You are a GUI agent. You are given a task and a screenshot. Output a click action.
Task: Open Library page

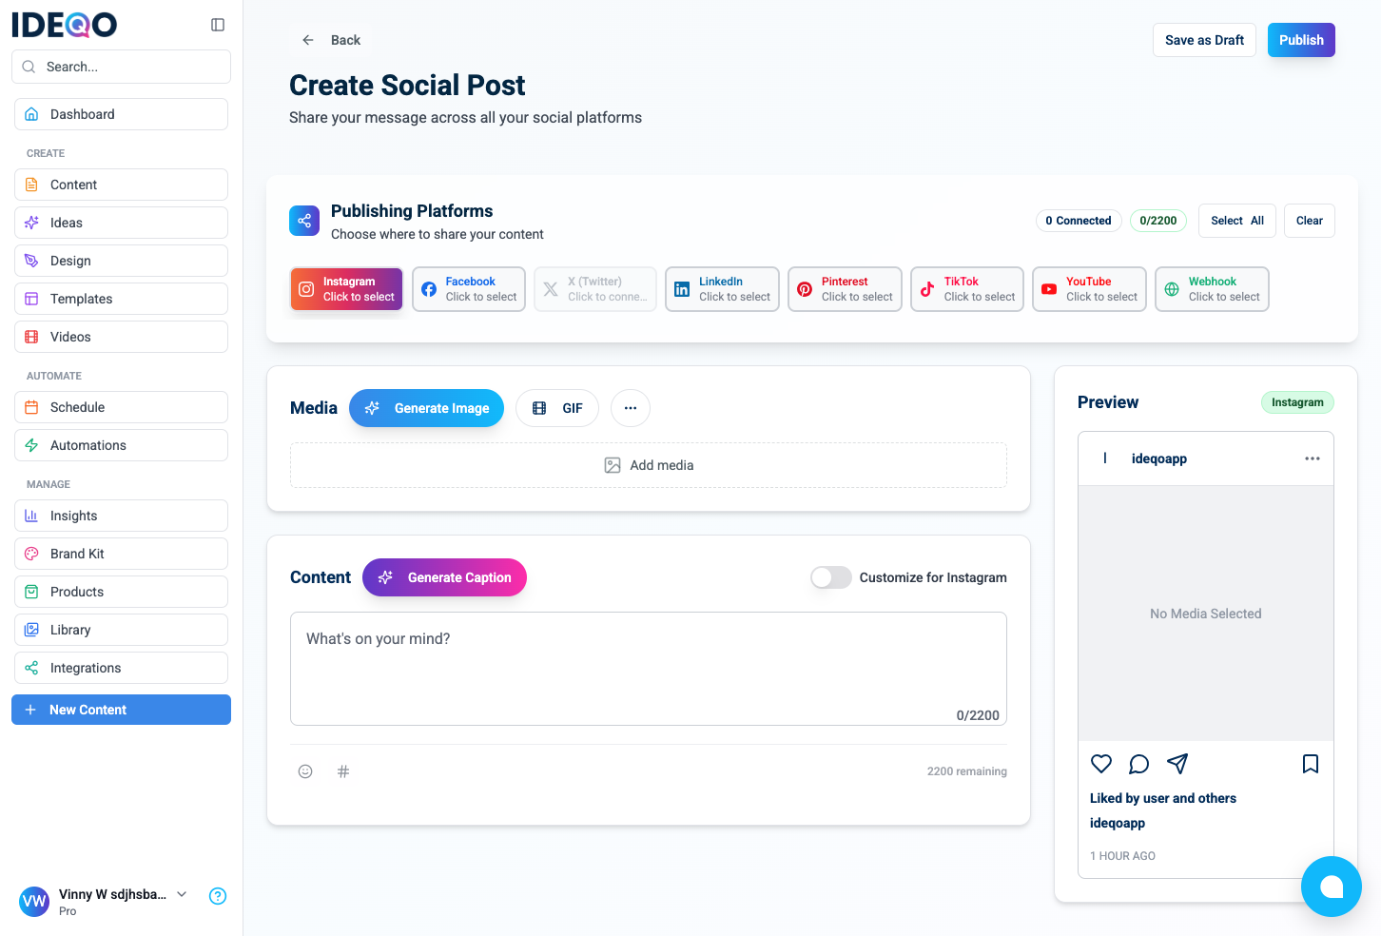[x=121, y=630]
